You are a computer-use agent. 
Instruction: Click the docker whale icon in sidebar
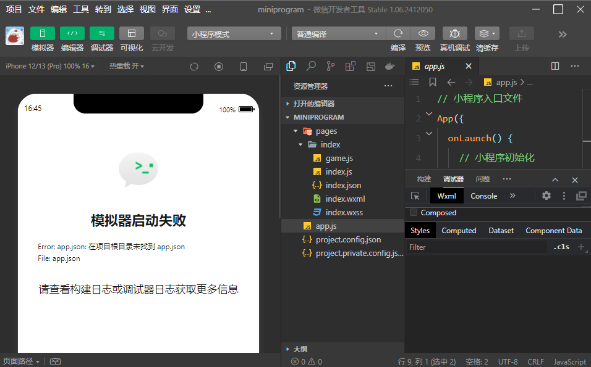click(x=389, y=67)
